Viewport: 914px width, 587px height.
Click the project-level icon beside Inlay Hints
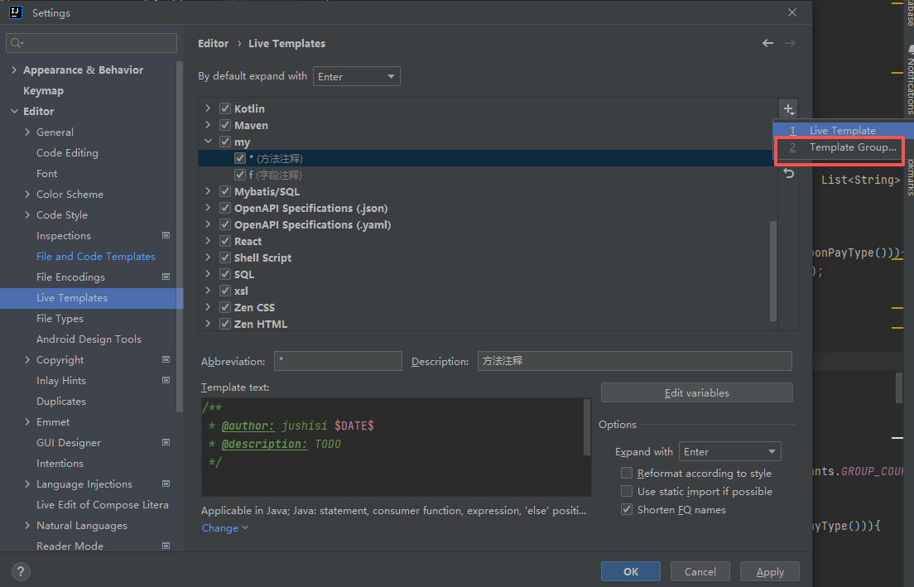point(166,380)
